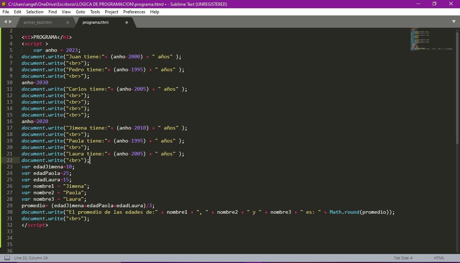Open the Help menu
This screenshot has height=263, width=460.
click(x=155, y=12)
